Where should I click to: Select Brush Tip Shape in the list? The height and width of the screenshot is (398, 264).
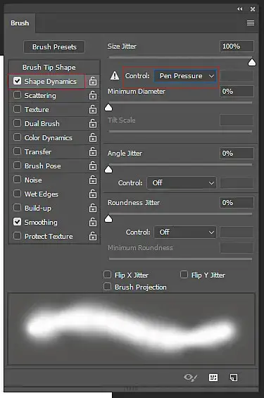[49, 67]
